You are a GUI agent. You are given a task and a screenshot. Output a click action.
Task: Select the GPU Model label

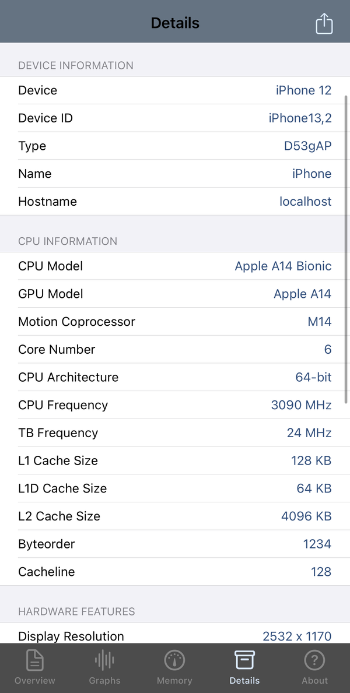point(50,294)
